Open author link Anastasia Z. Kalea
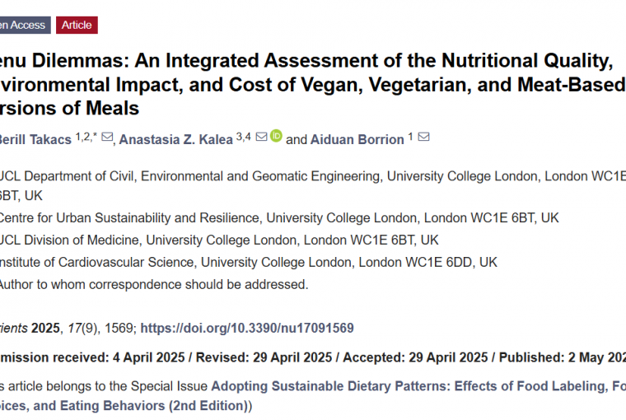This screenshot has height=420, width=626. 175,140
